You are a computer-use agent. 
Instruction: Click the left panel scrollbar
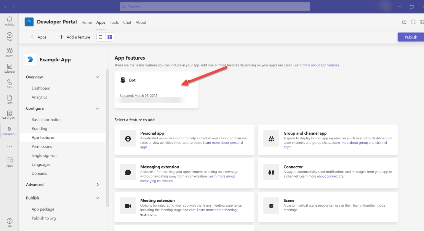click(x=108, y=138)
